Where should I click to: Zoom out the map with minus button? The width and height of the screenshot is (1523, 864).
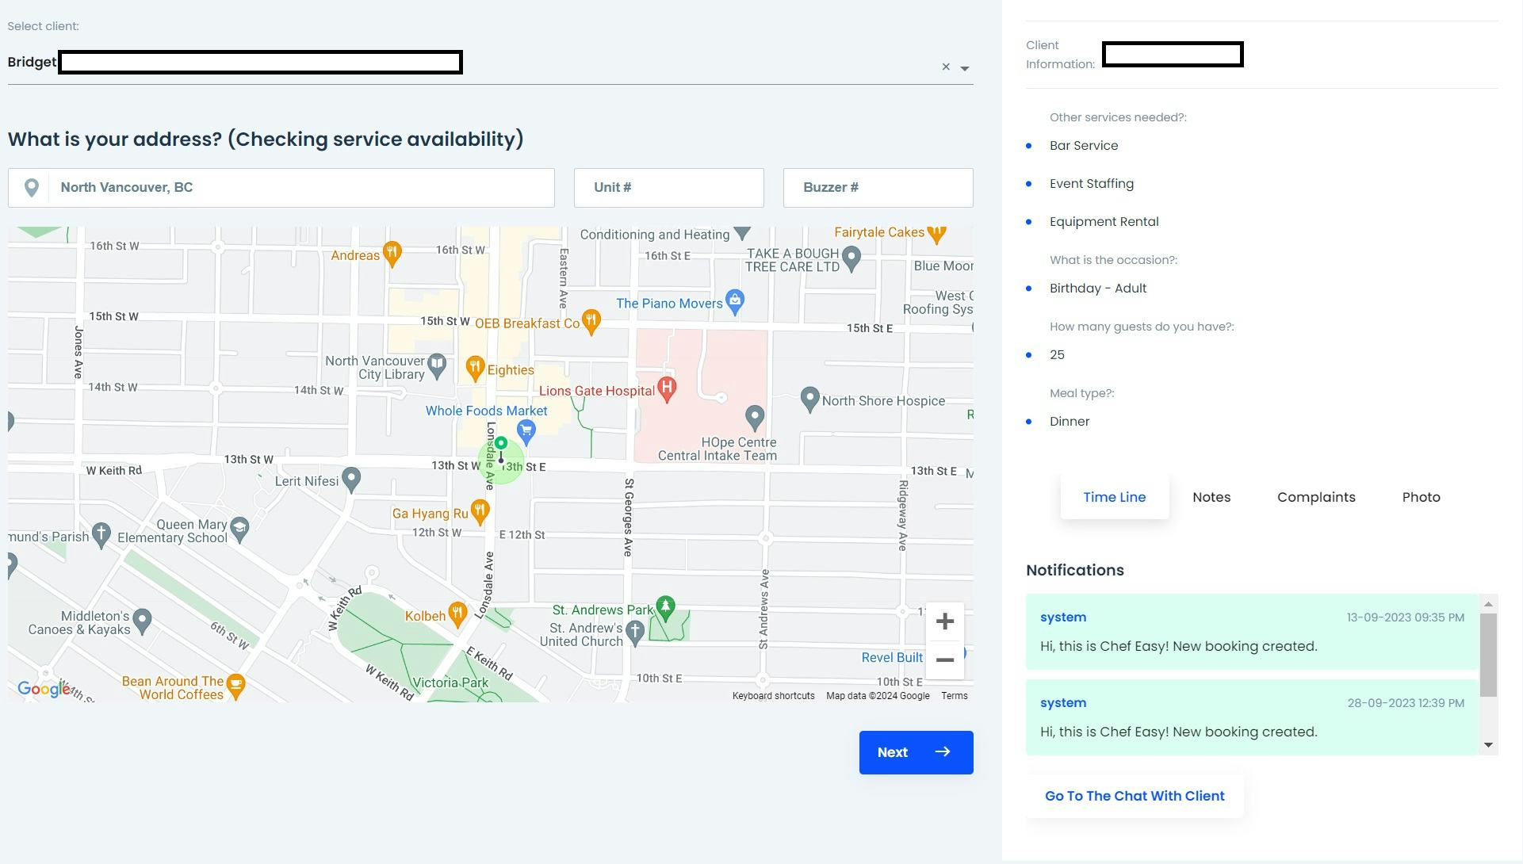pyautogui.click(x=944, y=660)
